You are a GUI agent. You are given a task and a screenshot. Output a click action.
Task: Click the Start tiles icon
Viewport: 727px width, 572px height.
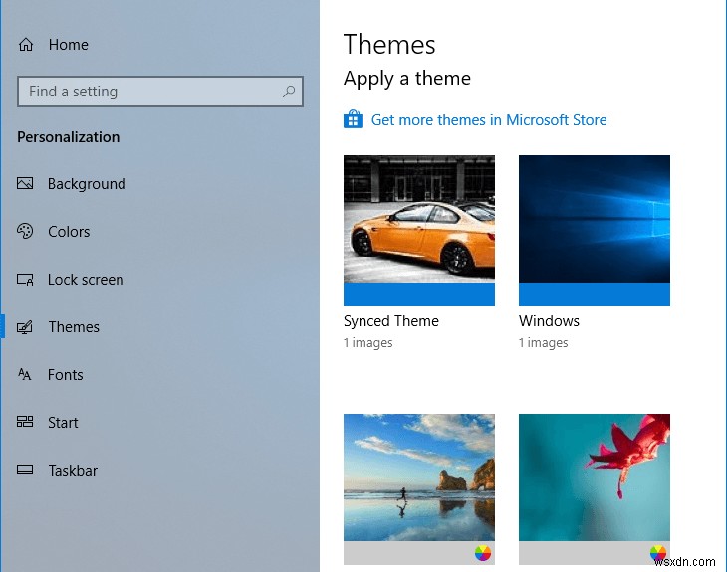[25, 422]
